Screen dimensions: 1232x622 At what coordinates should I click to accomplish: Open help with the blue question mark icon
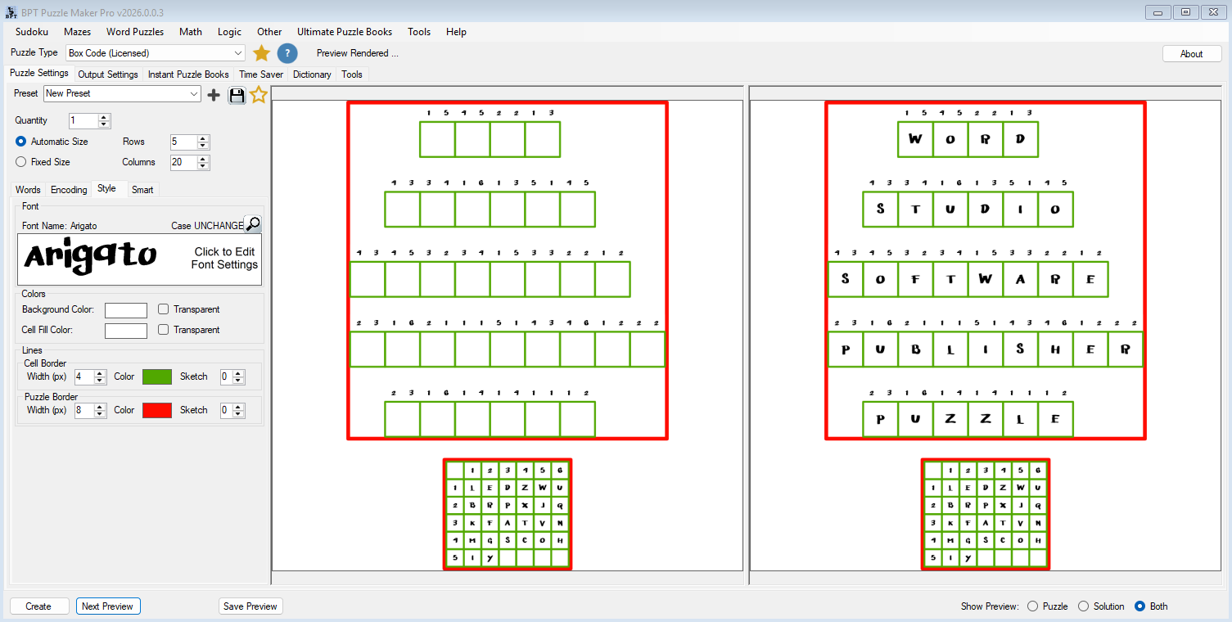[287, 53]
